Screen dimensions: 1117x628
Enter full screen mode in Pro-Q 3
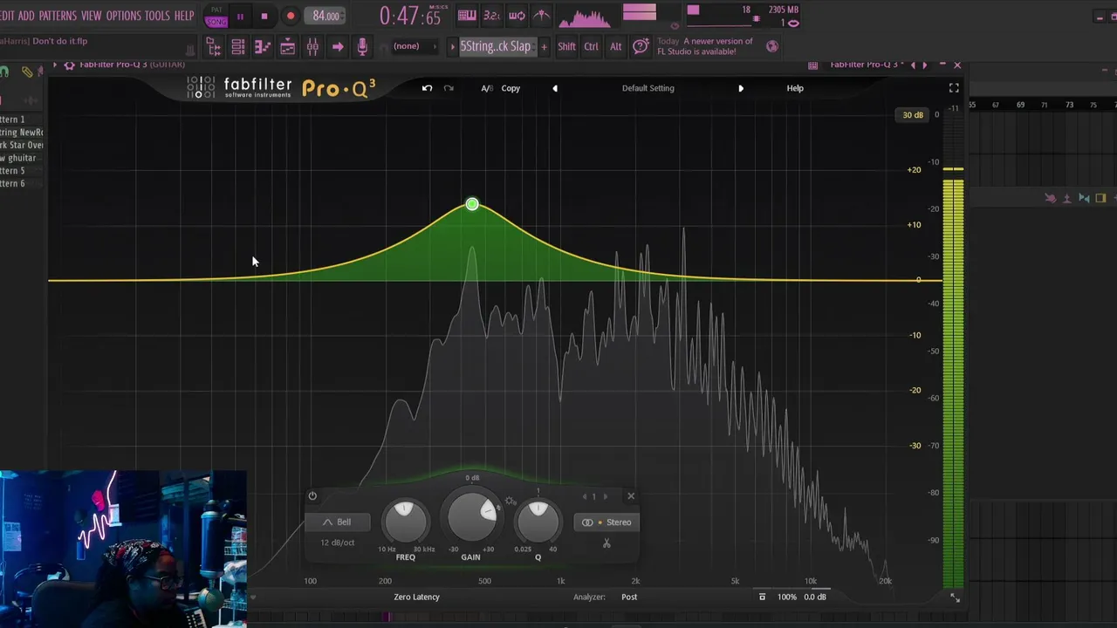954,88
